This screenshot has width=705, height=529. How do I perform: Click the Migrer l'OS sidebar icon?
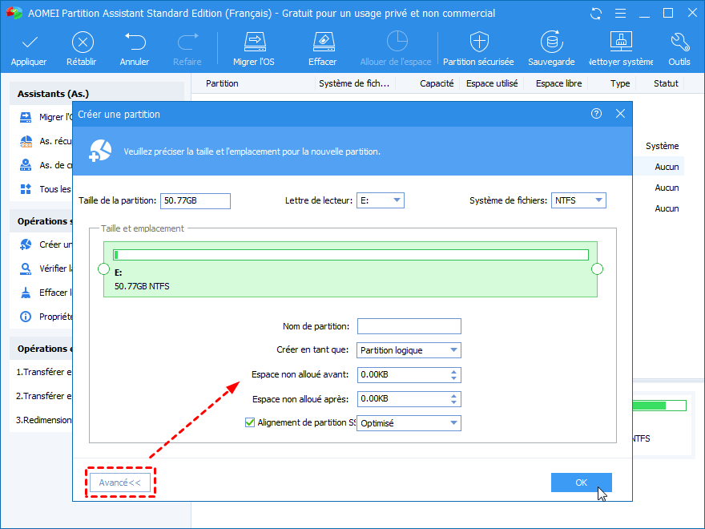[26, 117]
